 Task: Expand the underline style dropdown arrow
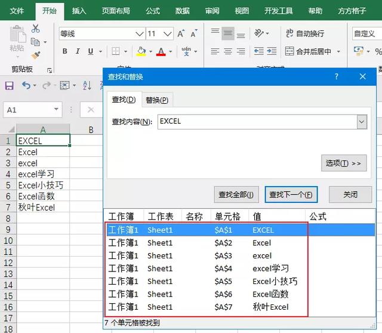pyautogui.click(x=100, y=51)
